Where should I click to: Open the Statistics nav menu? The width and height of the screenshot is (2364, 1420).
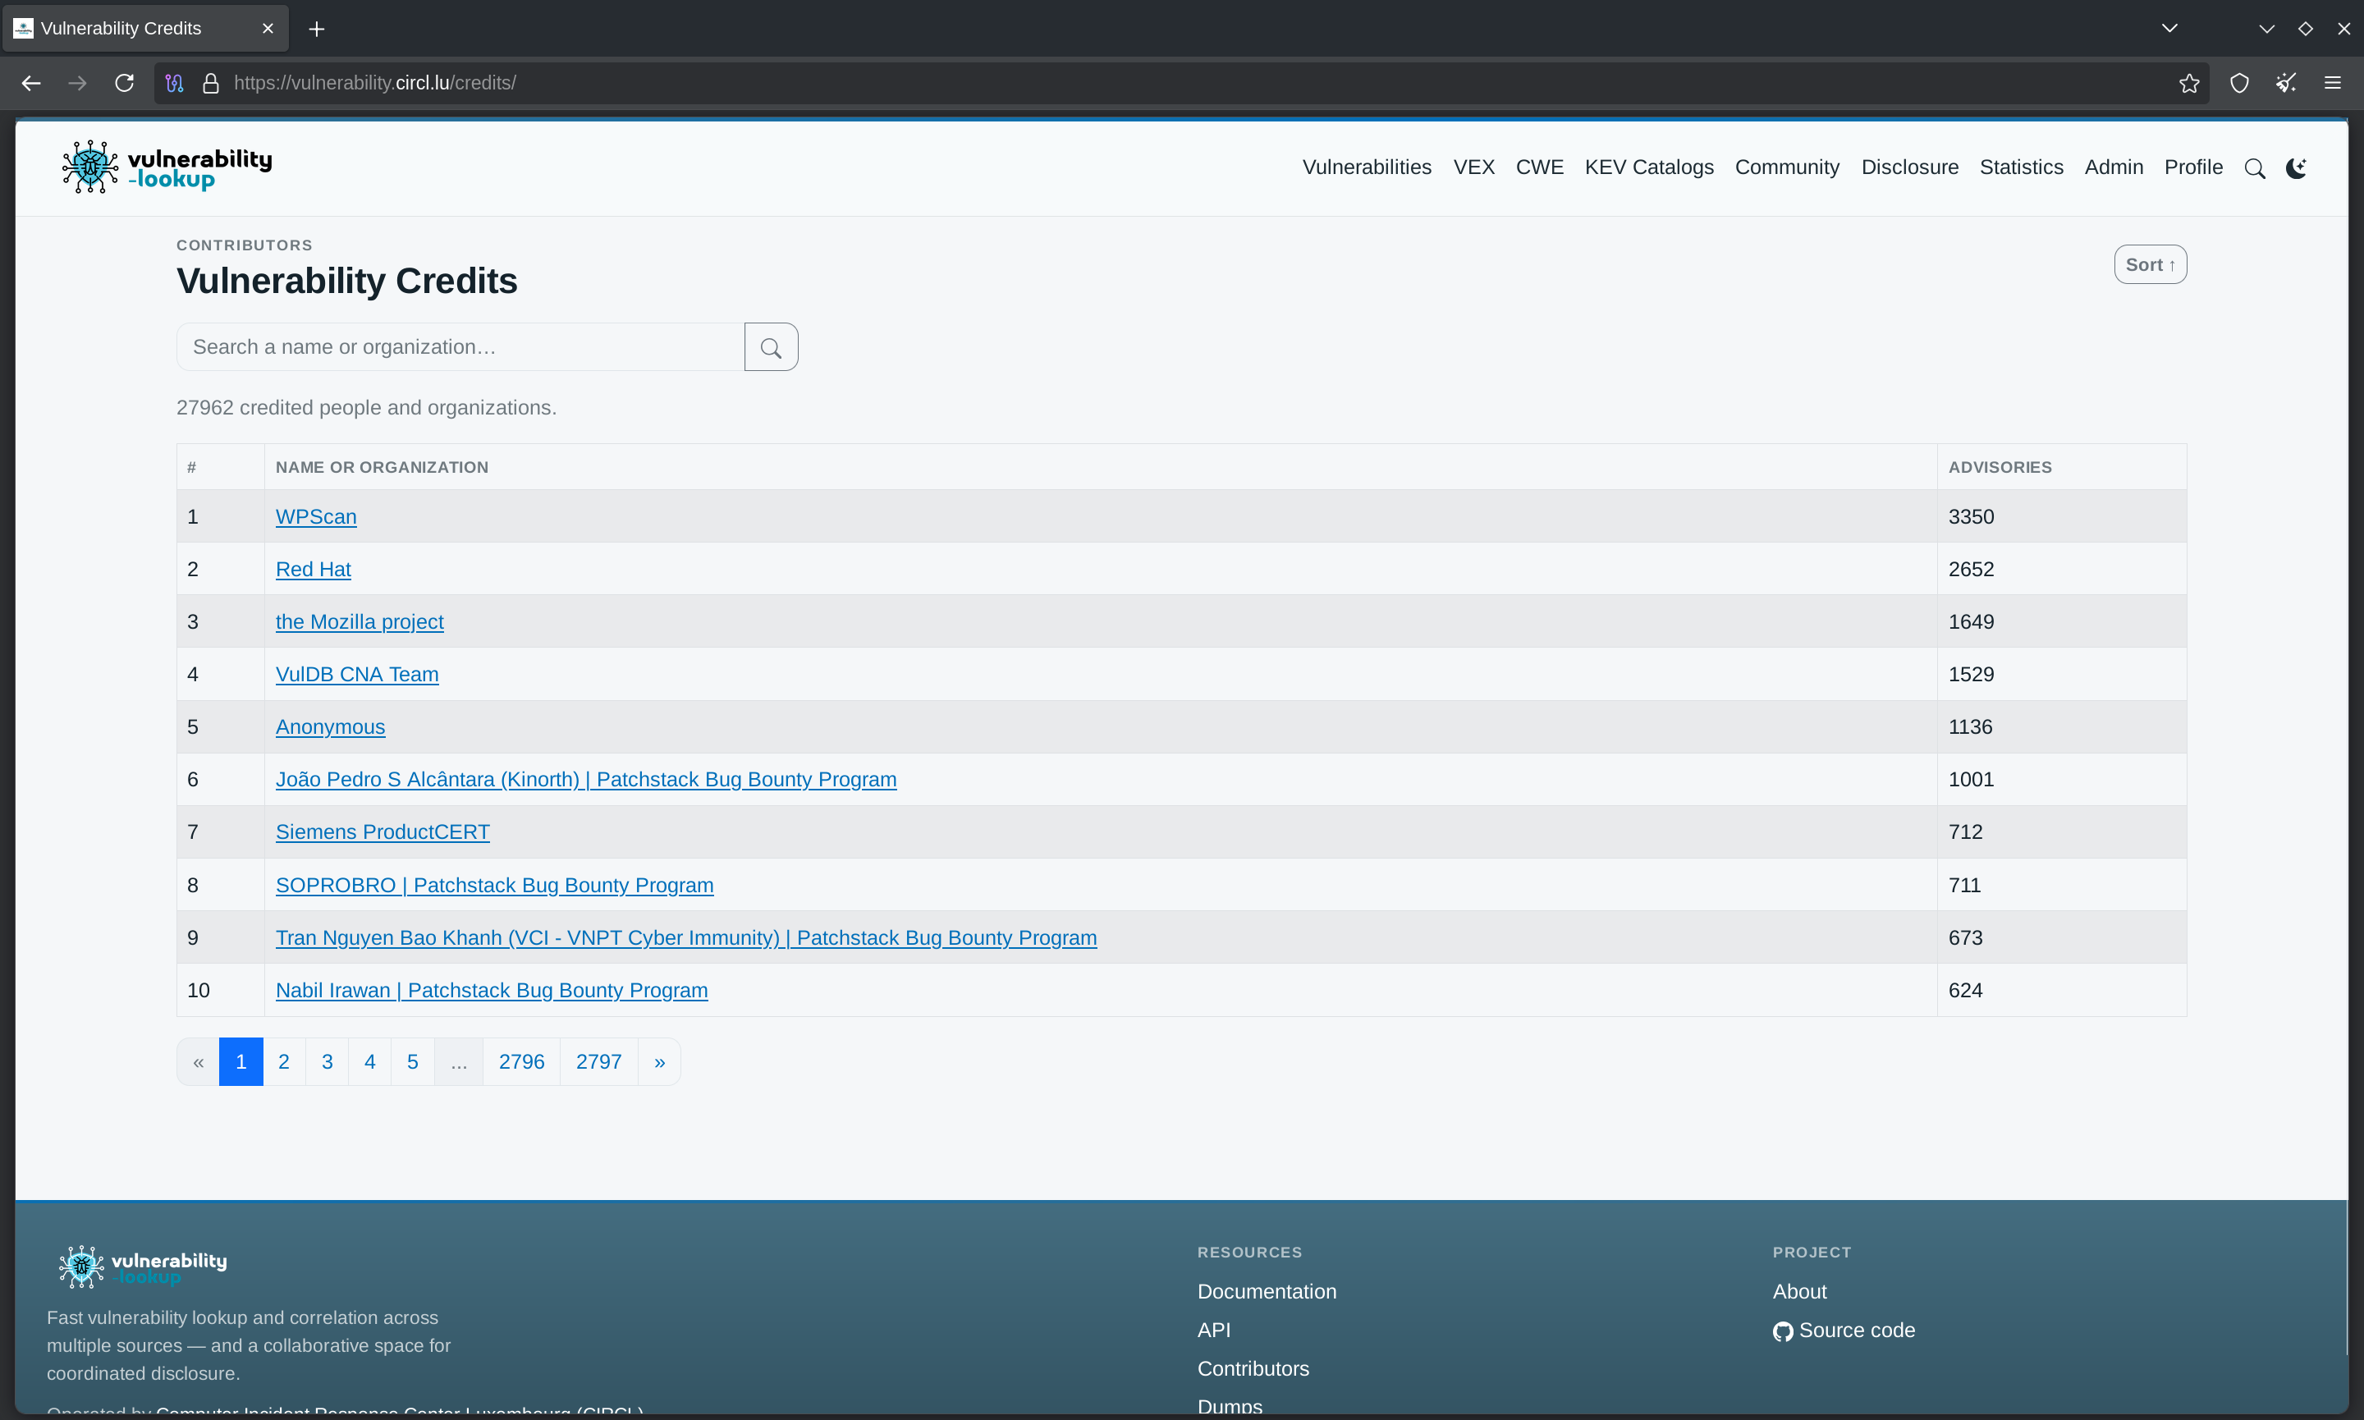[x=2022, y=167]
